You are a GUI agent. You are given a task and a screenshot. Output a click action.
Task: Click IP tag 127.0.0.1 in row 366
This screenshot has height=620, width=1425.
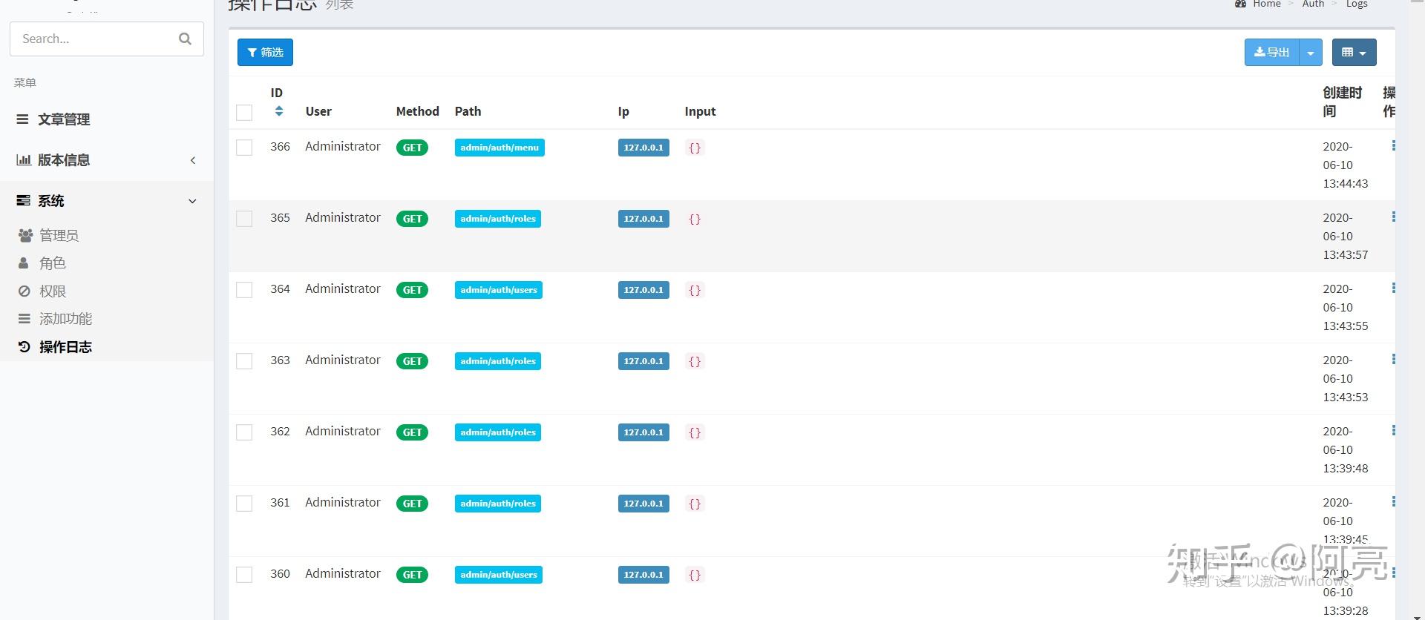click(643, 148)
